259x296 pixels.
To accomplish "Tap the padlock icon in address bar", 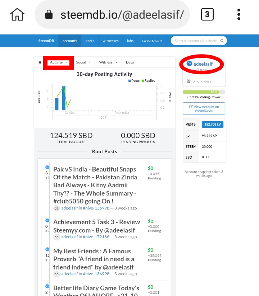I will click(x=49, y=14).
